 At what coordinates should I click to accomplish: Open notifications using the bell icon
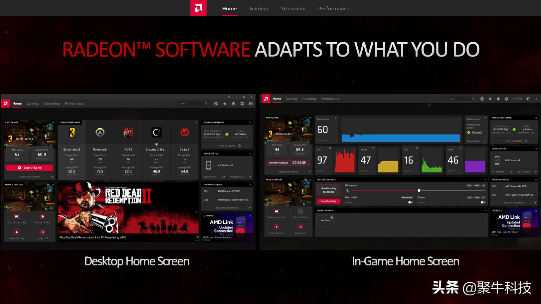pos(233,104)
